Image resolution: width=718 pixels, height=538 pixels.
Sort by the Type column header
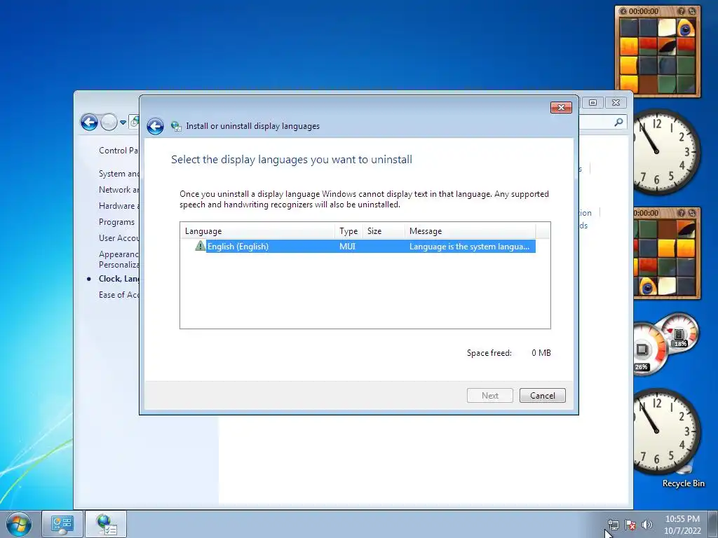pyautogui.click(x=349, y=231)
